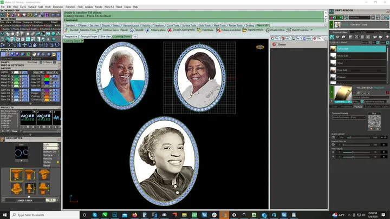Open the Surface menu

(x=32, y=7)
